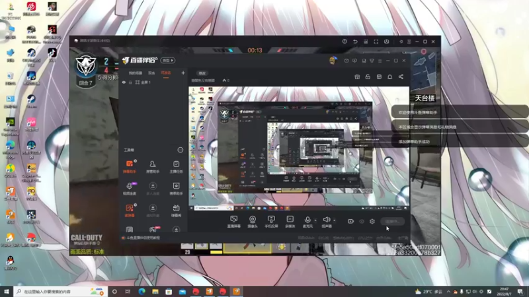Select the fullscreen 1 source row

[153, 82]
